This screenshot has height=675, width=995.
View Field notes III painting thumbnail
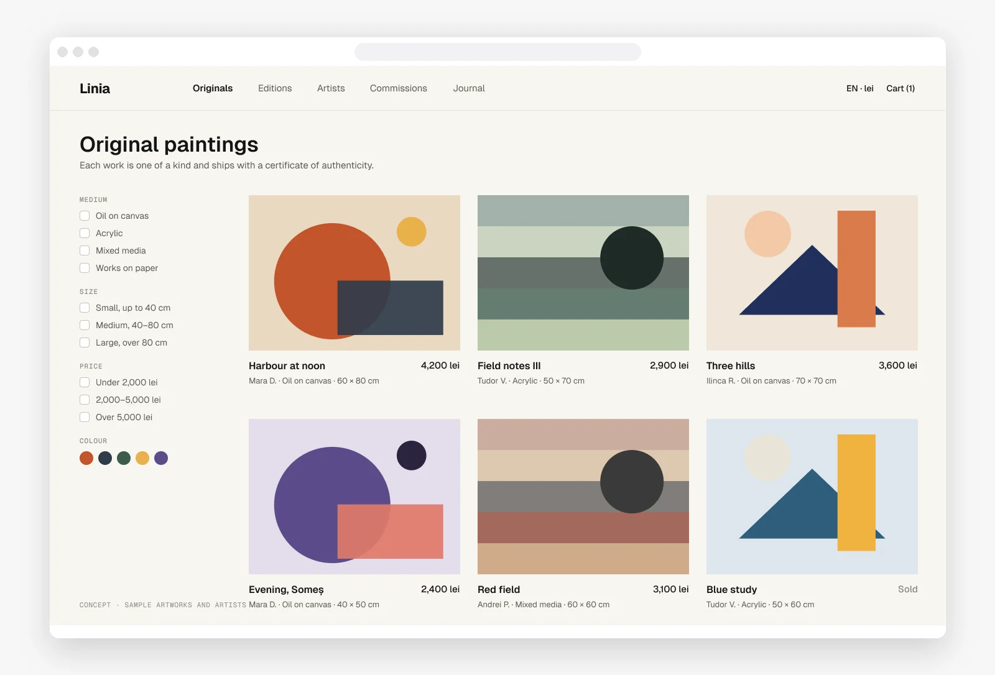coord(583,273)
